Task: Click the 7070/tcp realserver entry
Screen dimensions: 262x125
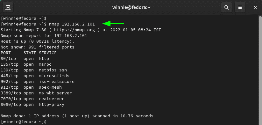Action: (x=32, y=99)
